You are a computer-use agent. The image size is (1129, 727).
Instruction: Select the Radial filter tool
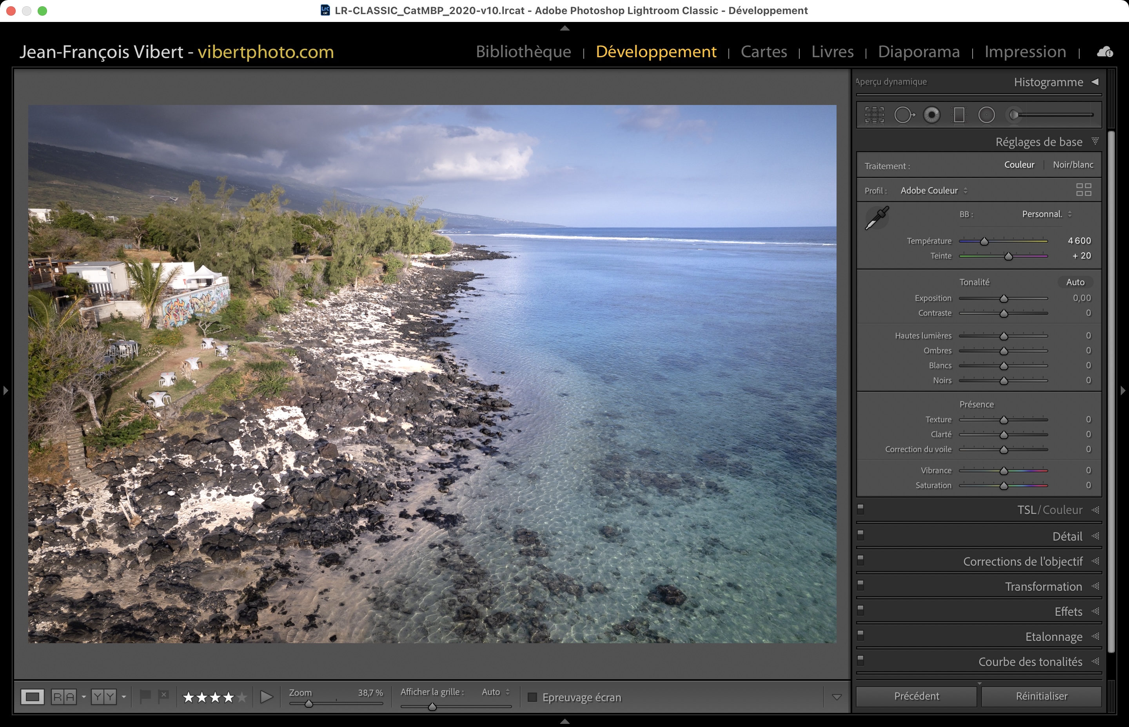(986, 115)
